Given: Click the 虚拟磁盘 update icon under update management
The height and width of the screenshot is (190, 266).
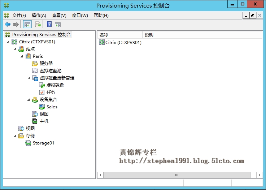Looking at the screenshot, I should click(42, 85).
